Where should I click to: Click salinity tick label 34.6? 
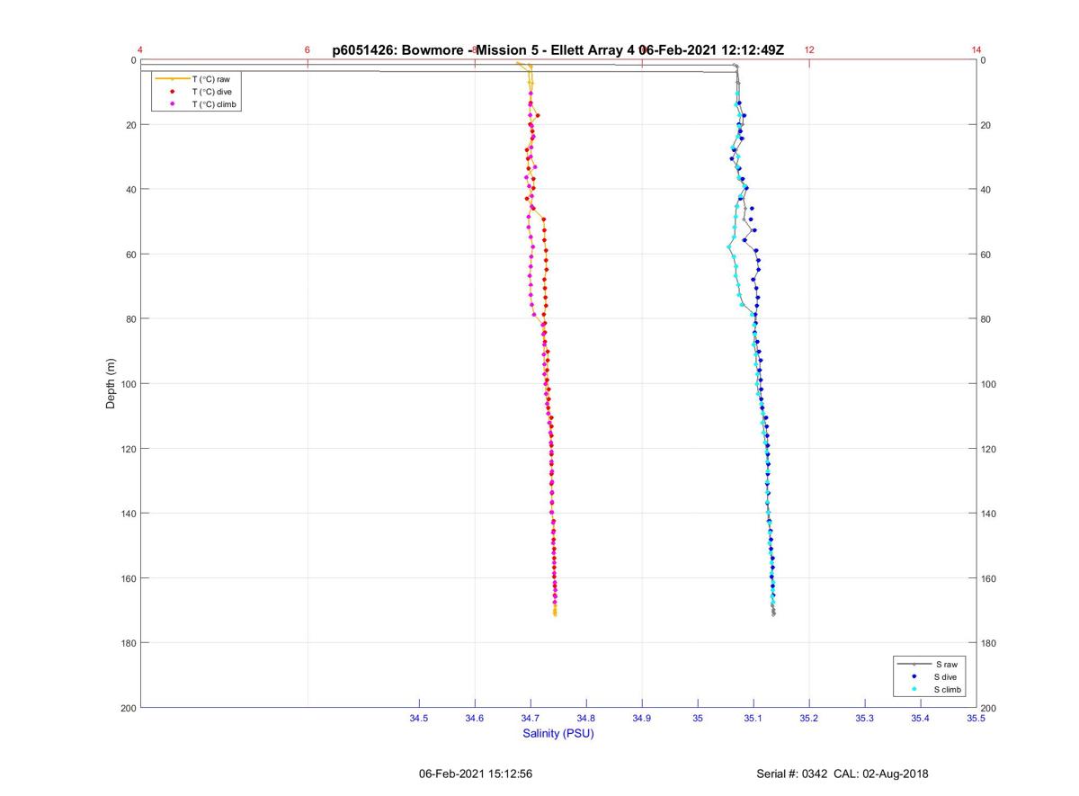click(475, 719)
